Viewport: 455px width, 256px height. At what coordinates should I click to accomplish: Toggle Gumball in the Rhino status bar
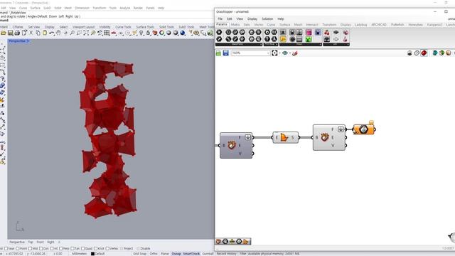[x=208, y=254]
